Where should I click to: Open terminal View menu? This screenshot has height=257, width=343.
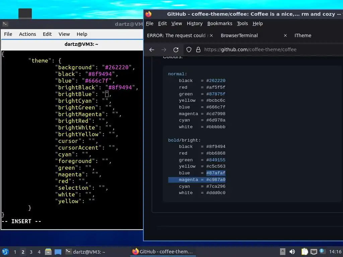64,34
